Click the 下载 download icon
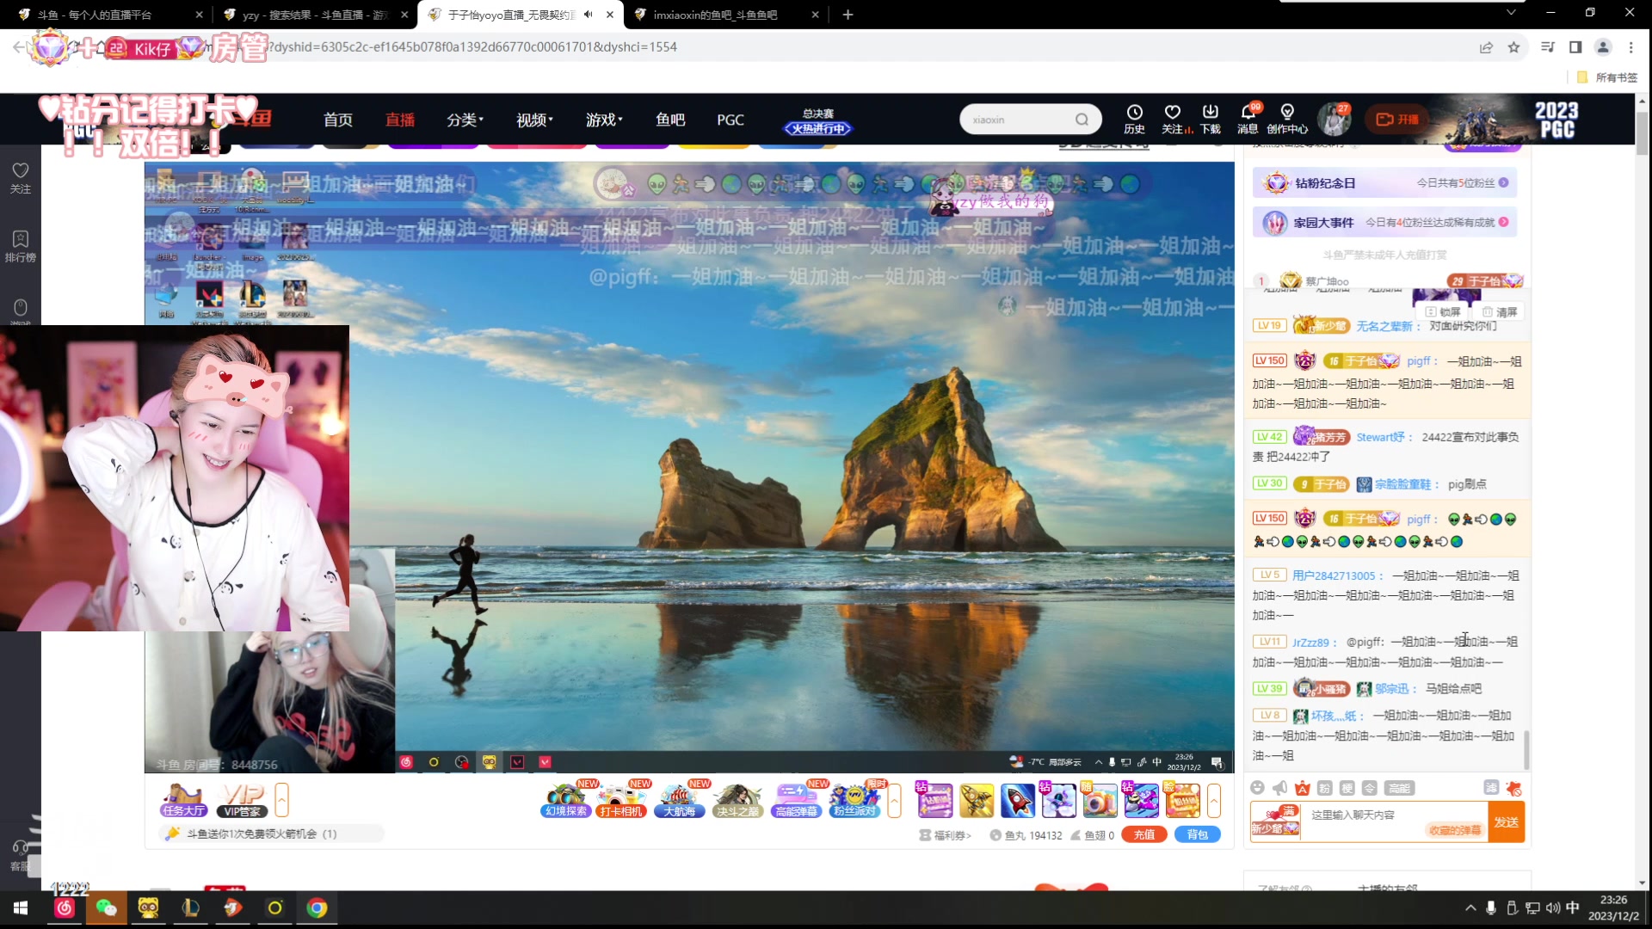The image size is (1652, 929). [x=1211, y=119]
